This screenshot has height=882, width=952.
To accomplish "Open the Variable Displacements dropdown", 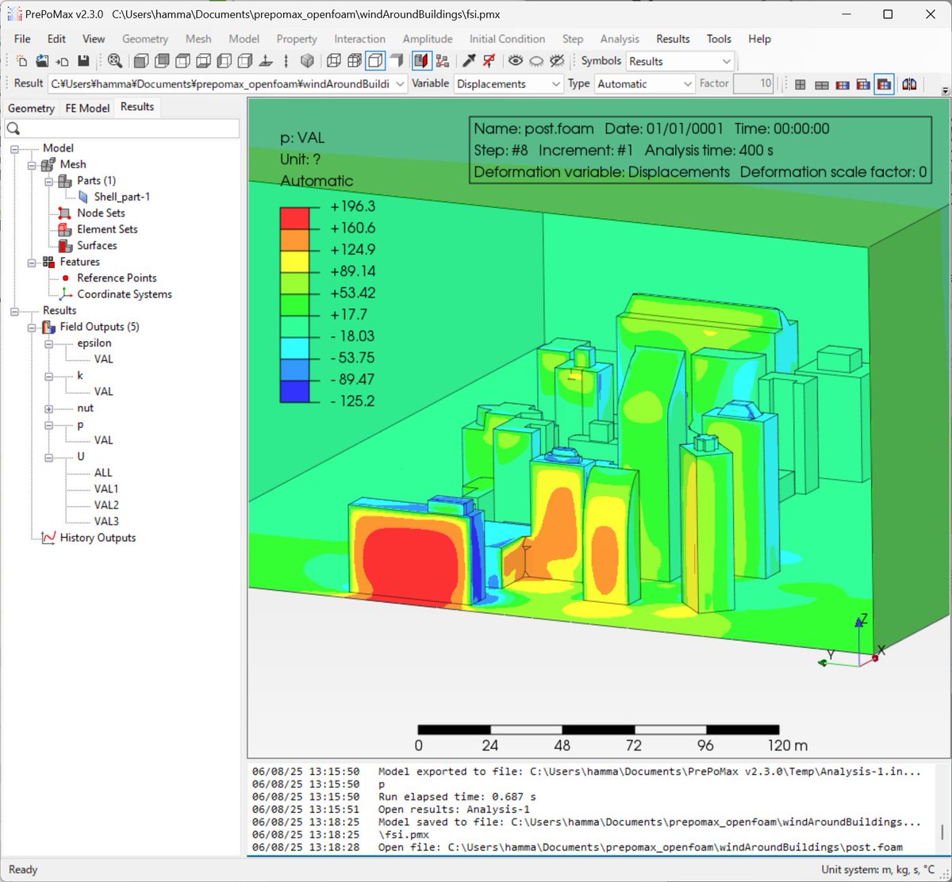I will (509, 84).
